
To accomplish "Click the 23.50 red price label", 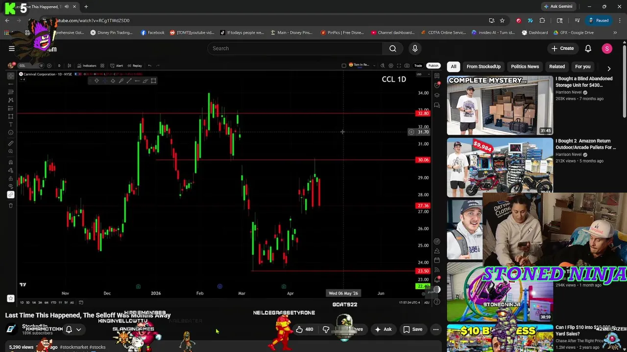I will [423, 271].
